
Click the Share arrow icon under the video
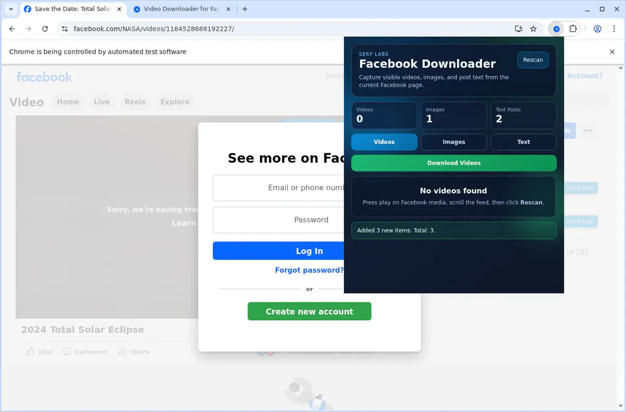(122, 352)
